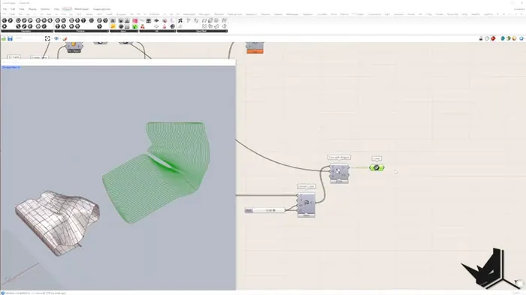The height and width of the screenshot is (295, 526).
Task: Click the number slider on the canvas
Action: click(x=265, y=210)
